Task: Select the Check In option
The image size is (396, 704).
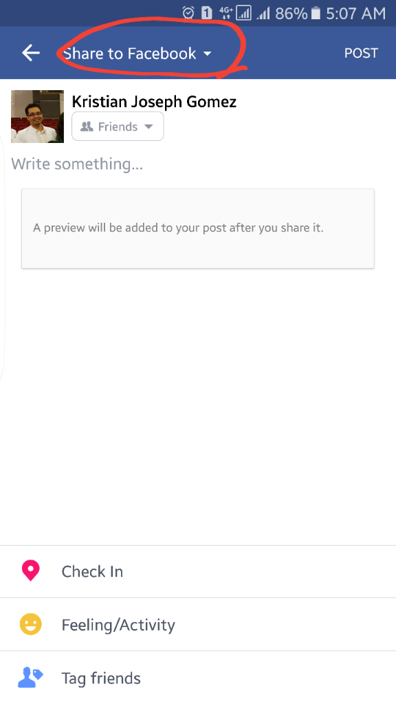Action: click(x=198, y=571)
